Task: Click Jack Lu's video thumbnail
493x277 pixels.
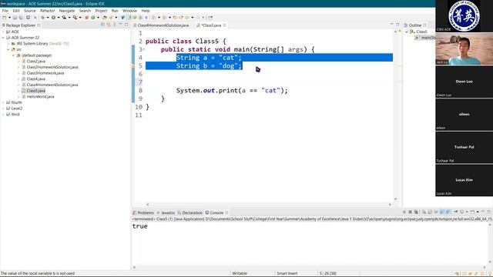Action: pyautogui.click(x=464, y=49)
